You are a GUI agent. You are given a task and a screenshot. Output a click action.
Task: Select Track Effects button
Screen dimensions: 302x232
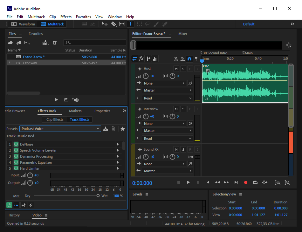[x=79, y=119]
